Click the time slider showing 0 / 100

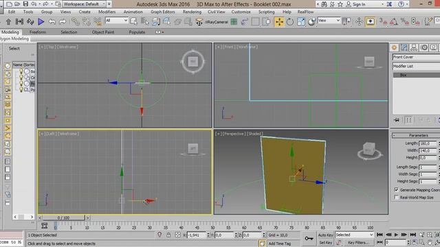(63, 217)
